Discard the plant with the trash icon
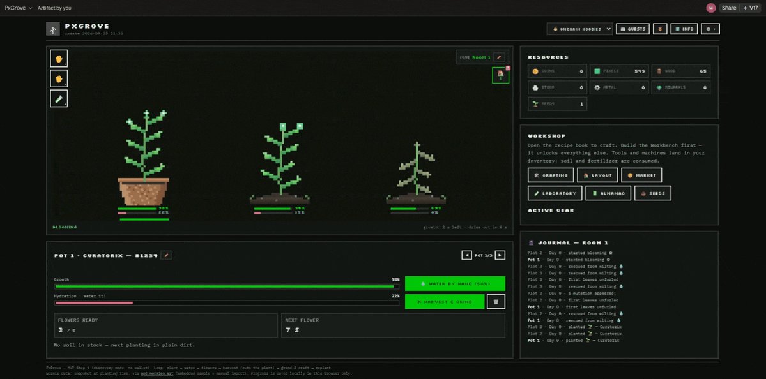This screenshot has width=766, height=379. click(496, 301)
